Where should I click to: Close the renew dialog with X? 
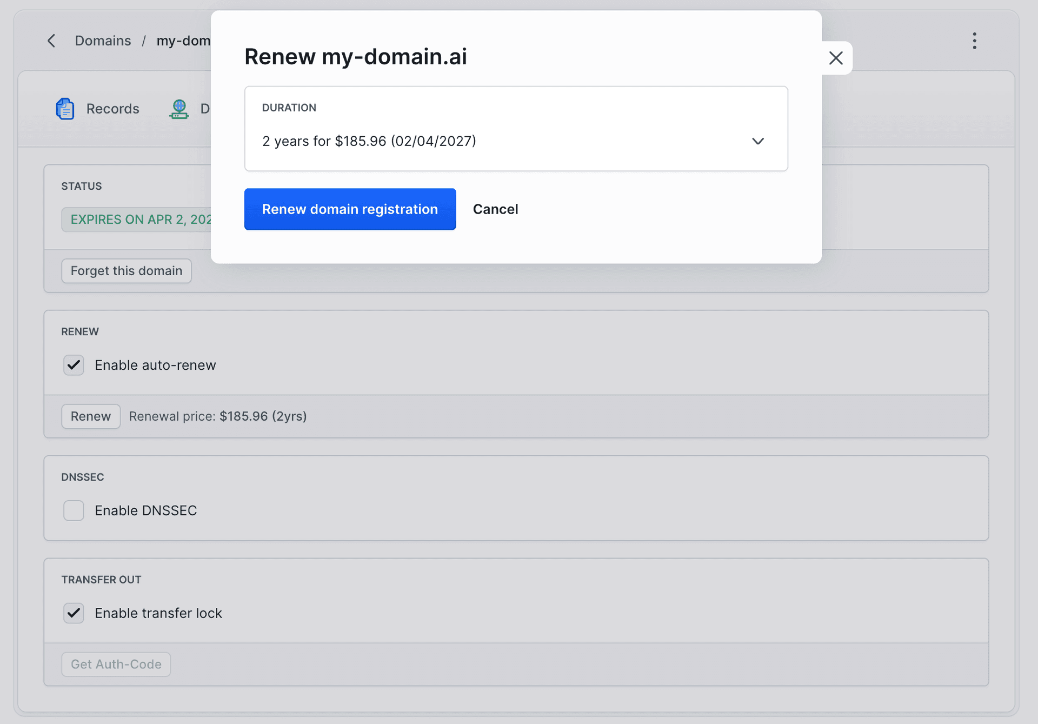(836, 58)
